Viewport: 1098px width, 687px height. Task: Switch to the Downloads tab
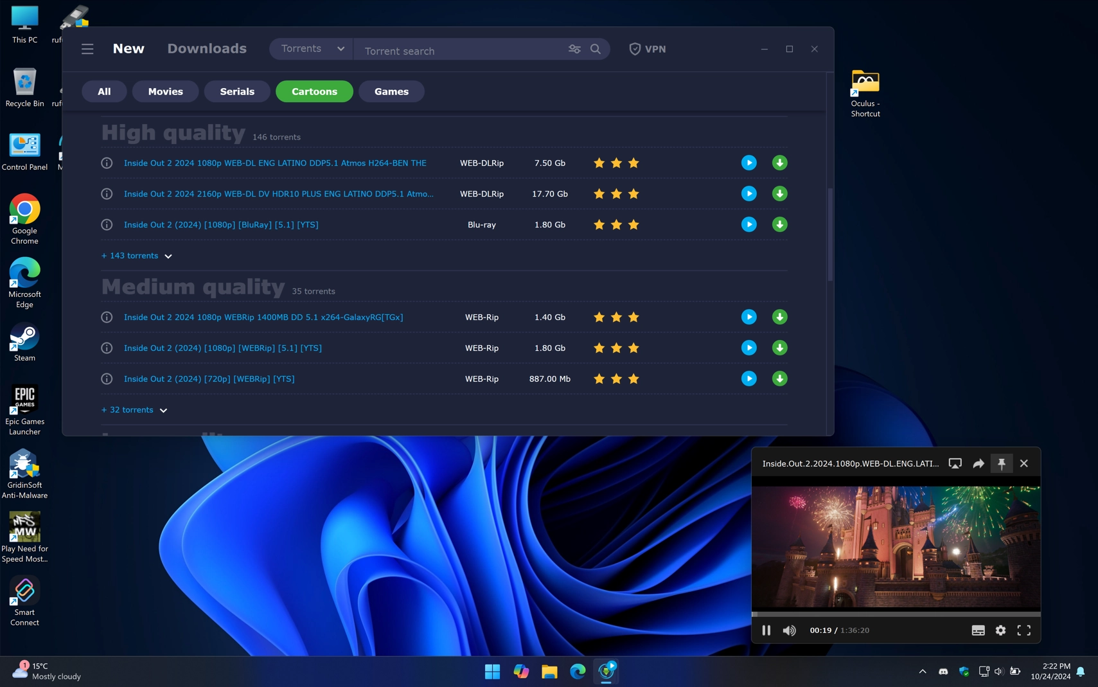point(207,49)
